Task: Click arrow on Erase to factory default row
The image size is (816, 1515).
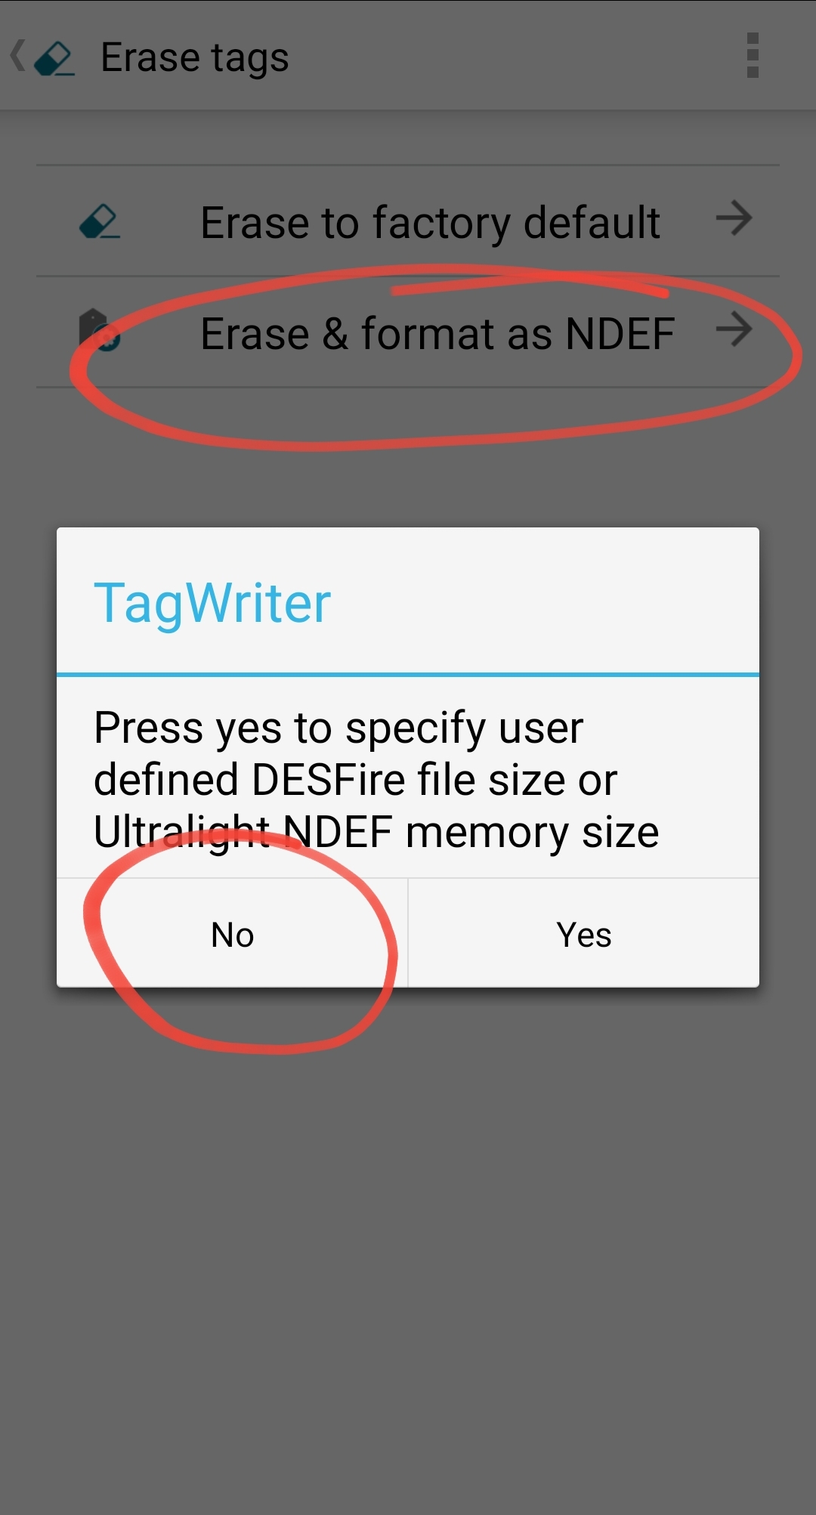Action: click(734, 219)
